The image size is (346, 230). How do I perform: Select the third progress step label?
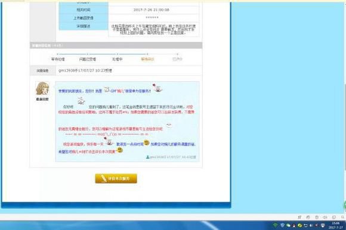click(x=117, y=59)
